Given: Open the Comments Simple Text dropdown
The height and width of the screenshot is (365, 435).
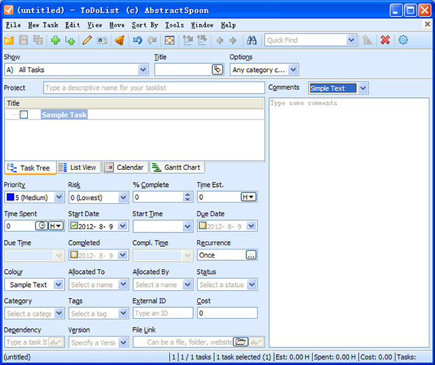Looking at the screenshot, I should [363, 88].
